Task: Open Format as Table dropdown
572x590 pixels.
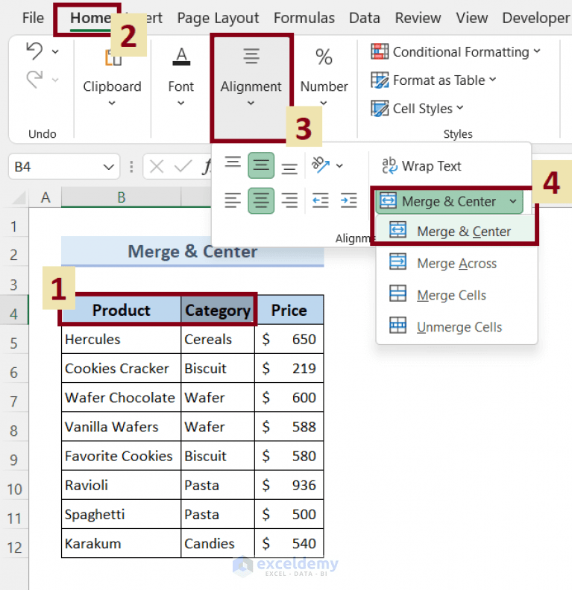Action: click(x=434, y=80)
